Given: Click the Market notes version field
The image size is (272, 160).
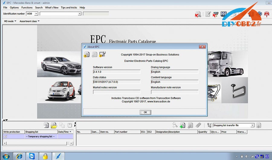Looking at the screenshot, I should [x=117, y=92].
